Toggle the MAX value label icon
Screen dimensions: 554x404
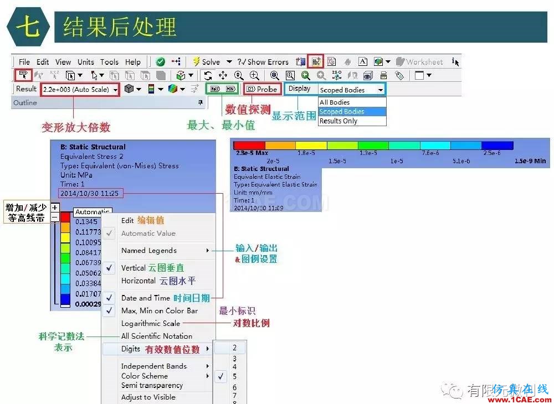(x=215, y=89)
